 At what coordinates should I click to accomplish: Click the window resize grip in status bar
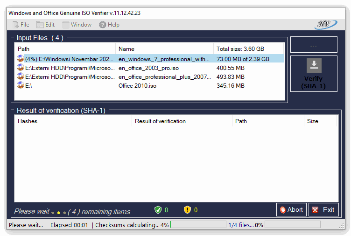click(x=342, y=226)
